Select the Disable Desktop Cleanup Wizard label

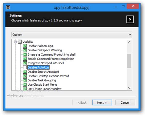[x=48, y=76]
